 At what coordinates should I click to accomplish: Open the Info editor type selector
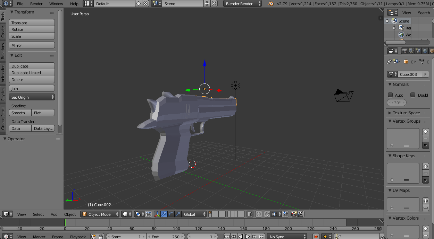[x=8, y=3]
